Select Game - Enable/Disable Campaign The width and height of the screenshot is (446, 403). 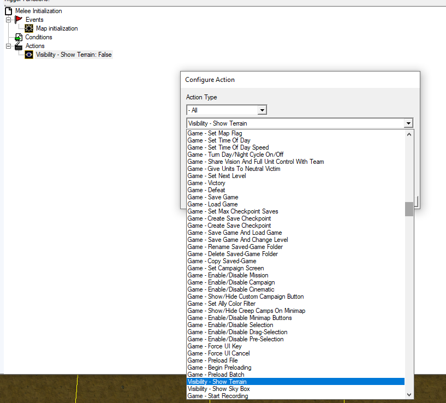point(295,283)
